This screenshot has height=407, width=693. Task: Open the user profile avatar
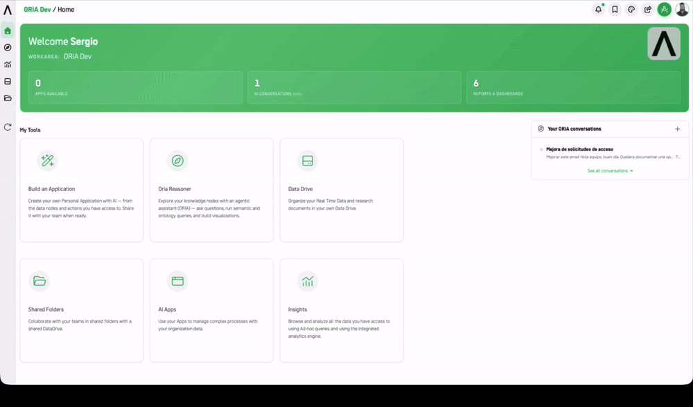(682, 9)
